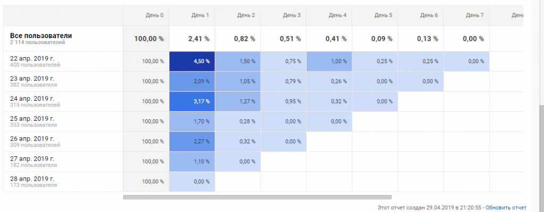Viewport: 544px width, 212px height.
Task: Click the "День 7" column header
Action: coord(474,15)
